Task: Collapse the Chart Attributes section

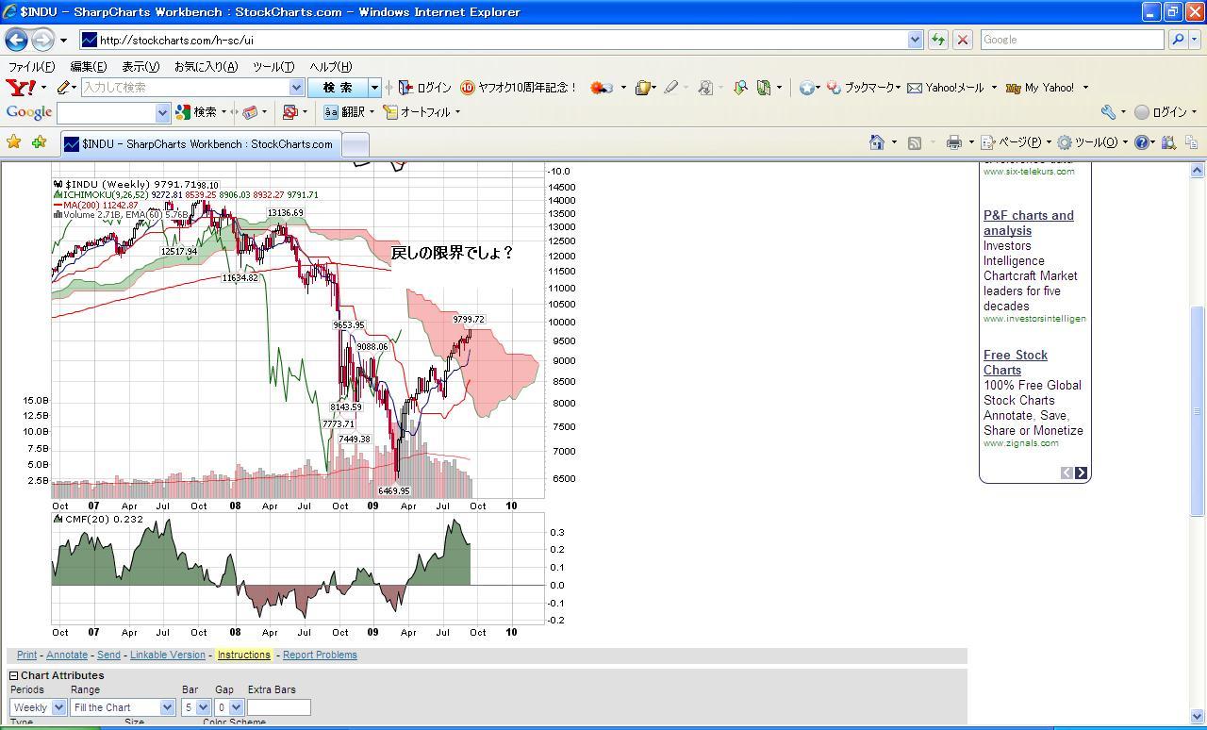Action: pyautogui.click(x=14, y=675)
